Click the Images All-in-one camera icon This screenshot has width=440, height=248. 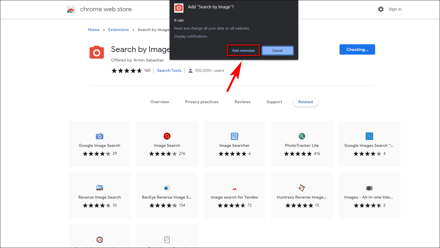(x=369, y=188)
